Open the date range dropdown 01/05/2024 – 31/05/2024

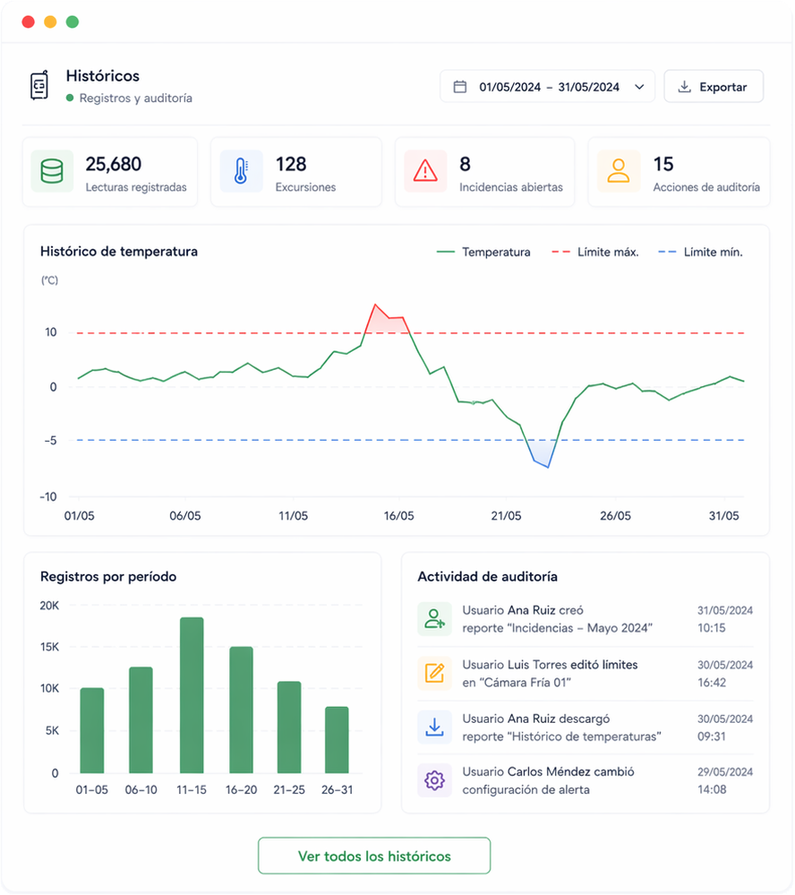pyautogui.click(x=548, y=87)
